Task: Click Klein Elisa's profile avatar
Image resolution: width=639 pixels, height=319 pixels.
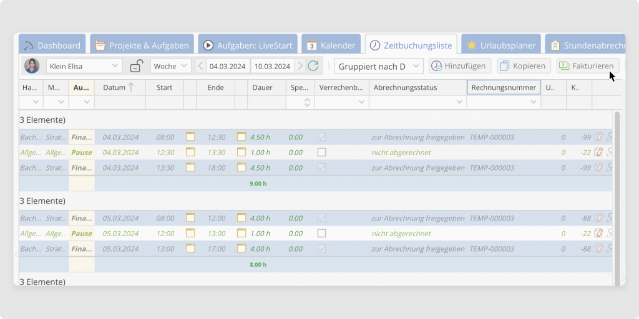Action: [x=31, y=66]
